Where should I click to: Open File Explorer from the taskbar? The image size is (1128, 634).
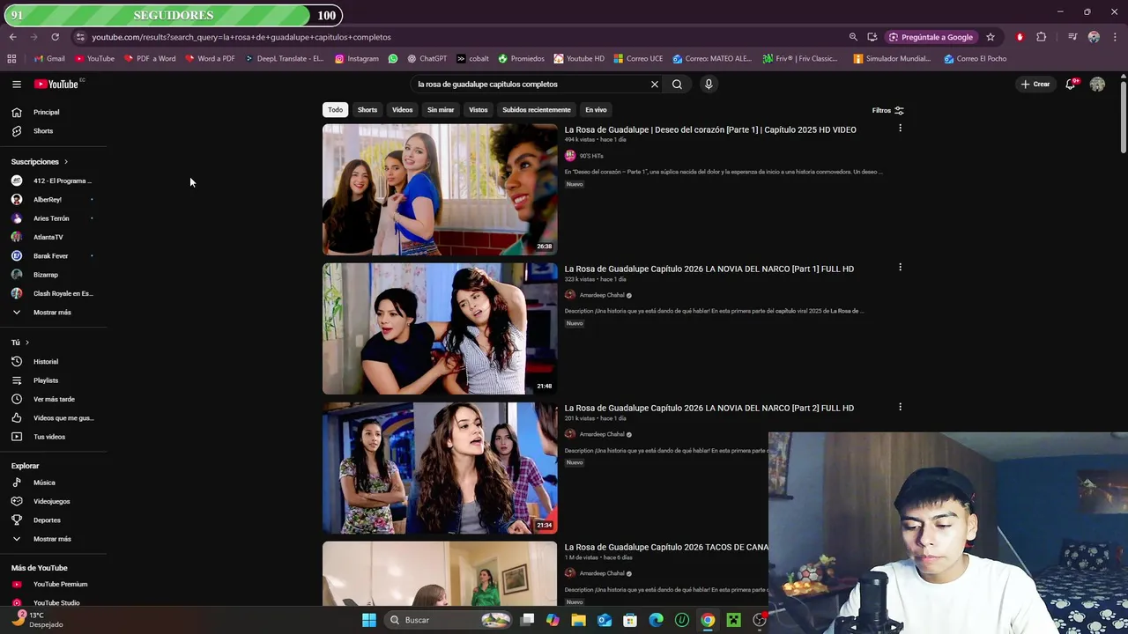tap(579, 620)
